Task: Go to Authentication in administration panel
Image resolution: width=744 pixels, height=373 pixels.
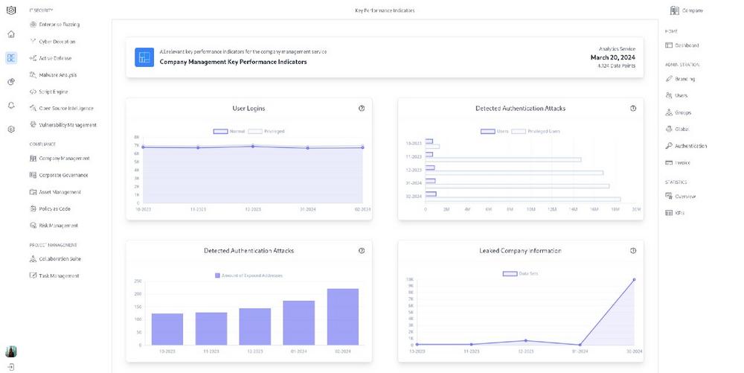Action: (686, 146)
